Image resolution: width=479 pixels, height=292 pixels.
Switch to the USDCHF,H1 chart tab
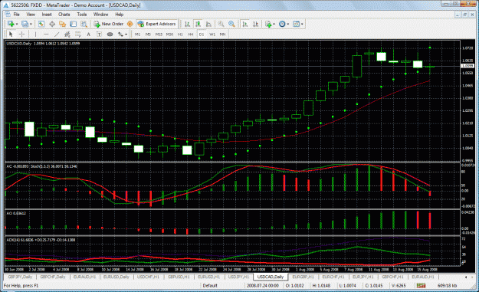[x=149, y=277]
